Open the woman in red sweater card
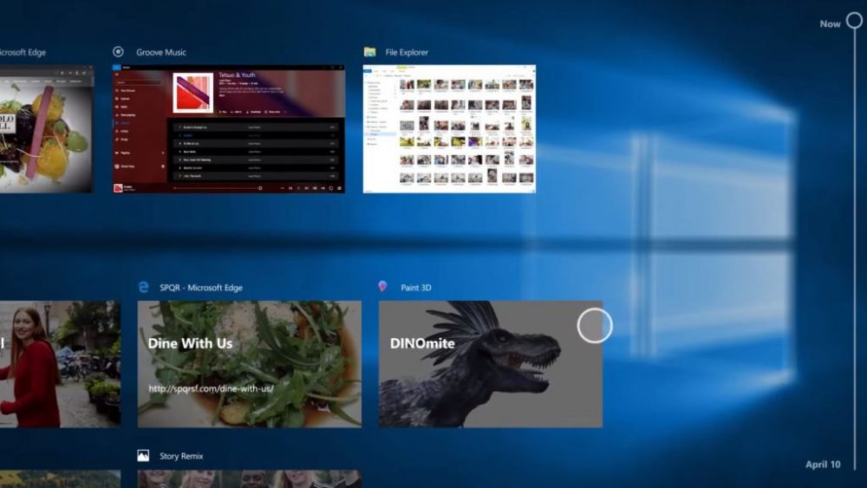 (60, 364)
